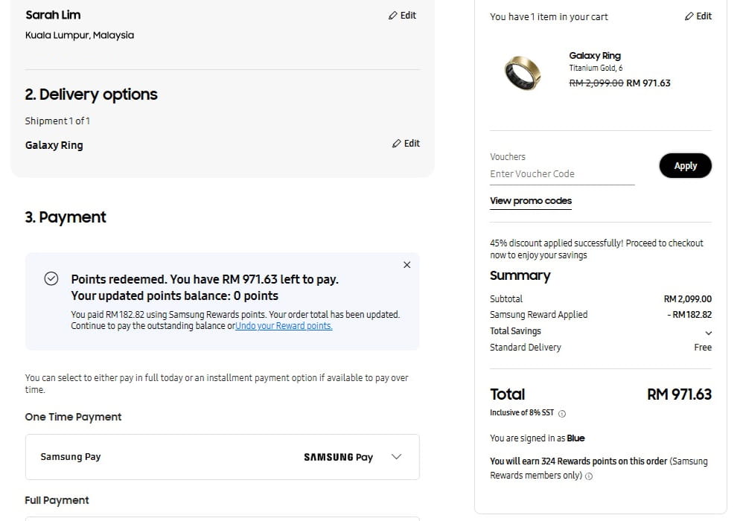Image resolution: width=746 pixels, height=521 pixels.
Task: View the Galaxy Ring product thumbnail
Action: tap(523, 73)
